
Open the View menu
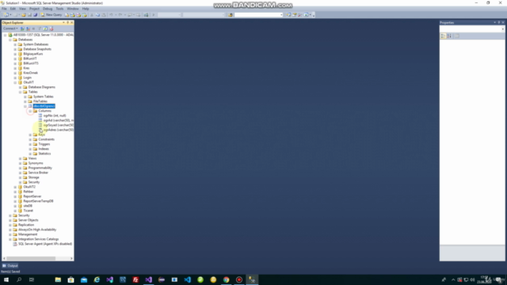coord(22,9)
